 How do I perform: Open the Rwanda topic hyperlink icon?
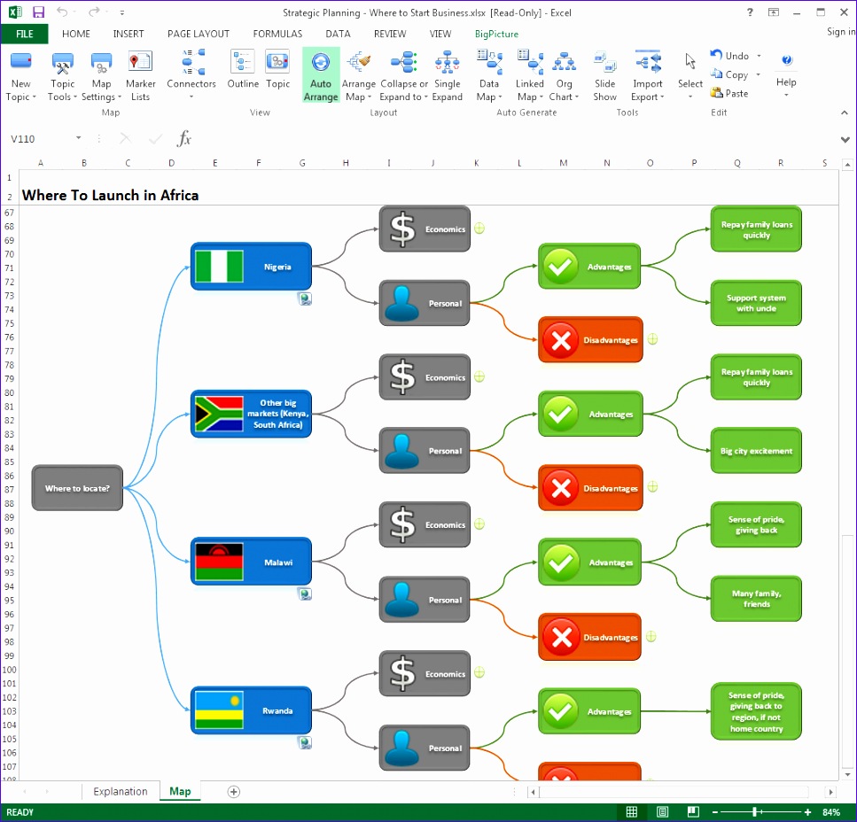tap(305, 742)
